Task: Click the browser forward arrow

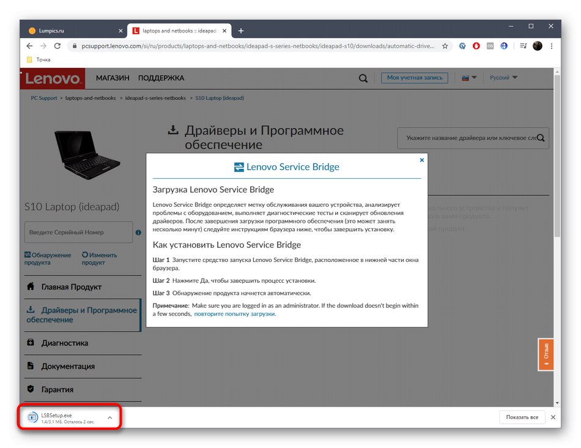Action: [x=43, y=46]
